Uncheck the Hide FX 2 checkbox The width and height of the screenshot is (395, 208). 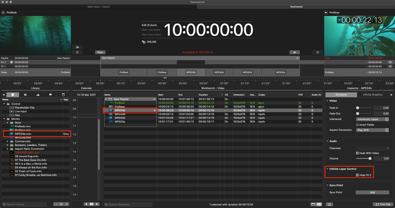coord(357,175)
